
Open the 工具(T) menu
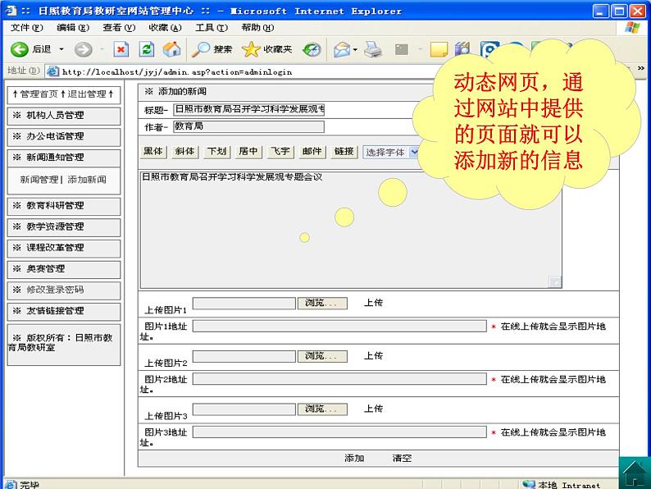(211, 27)
